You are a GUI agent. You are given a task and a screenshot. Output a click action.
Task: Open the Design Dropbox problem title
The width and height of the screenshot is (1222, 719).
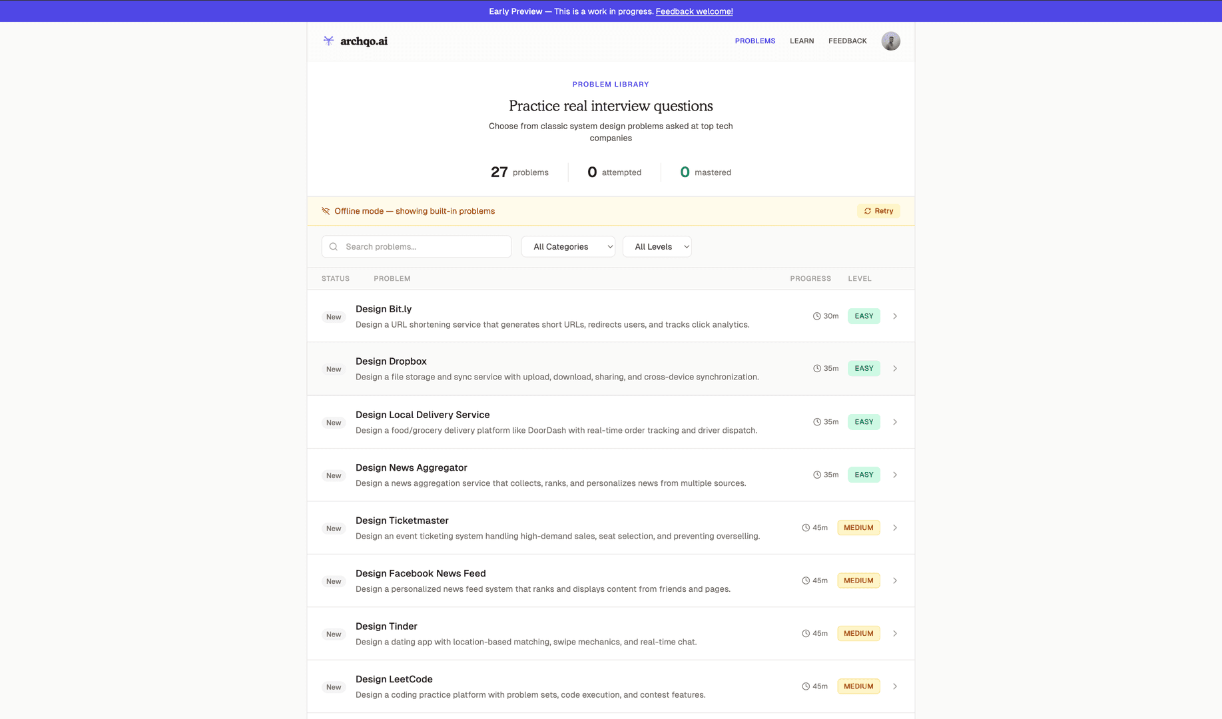pyautogui.click(x=391, y=361)
